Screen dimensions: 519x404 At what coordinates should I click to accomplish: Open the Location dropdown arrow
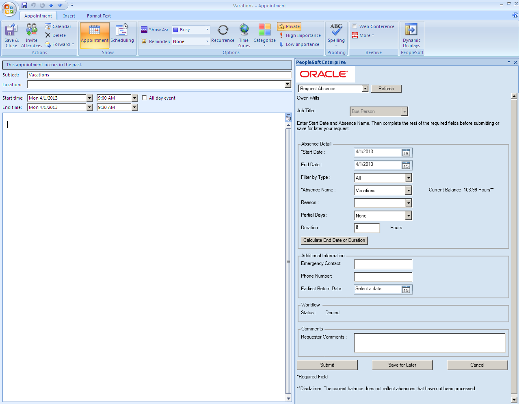288,85
